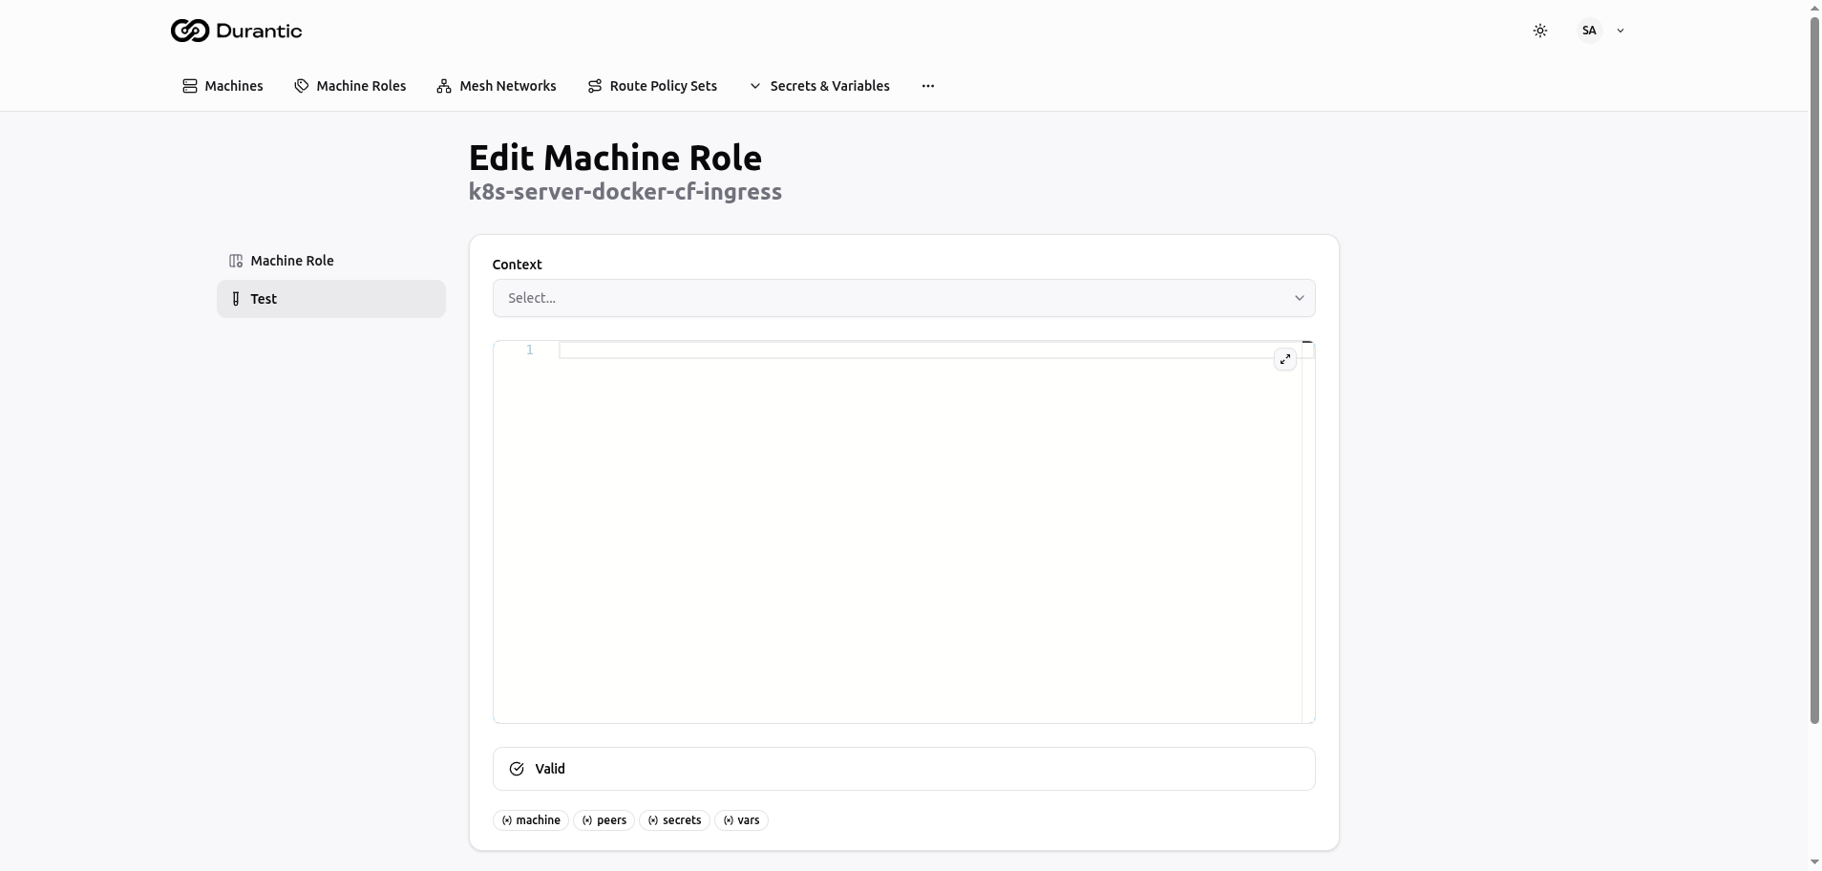Expand the Secrets & Variables menu
This screenshot has height=871, width=1822.
coord(819,86)
